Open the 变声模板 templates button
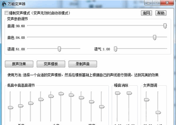 point(51,64)
